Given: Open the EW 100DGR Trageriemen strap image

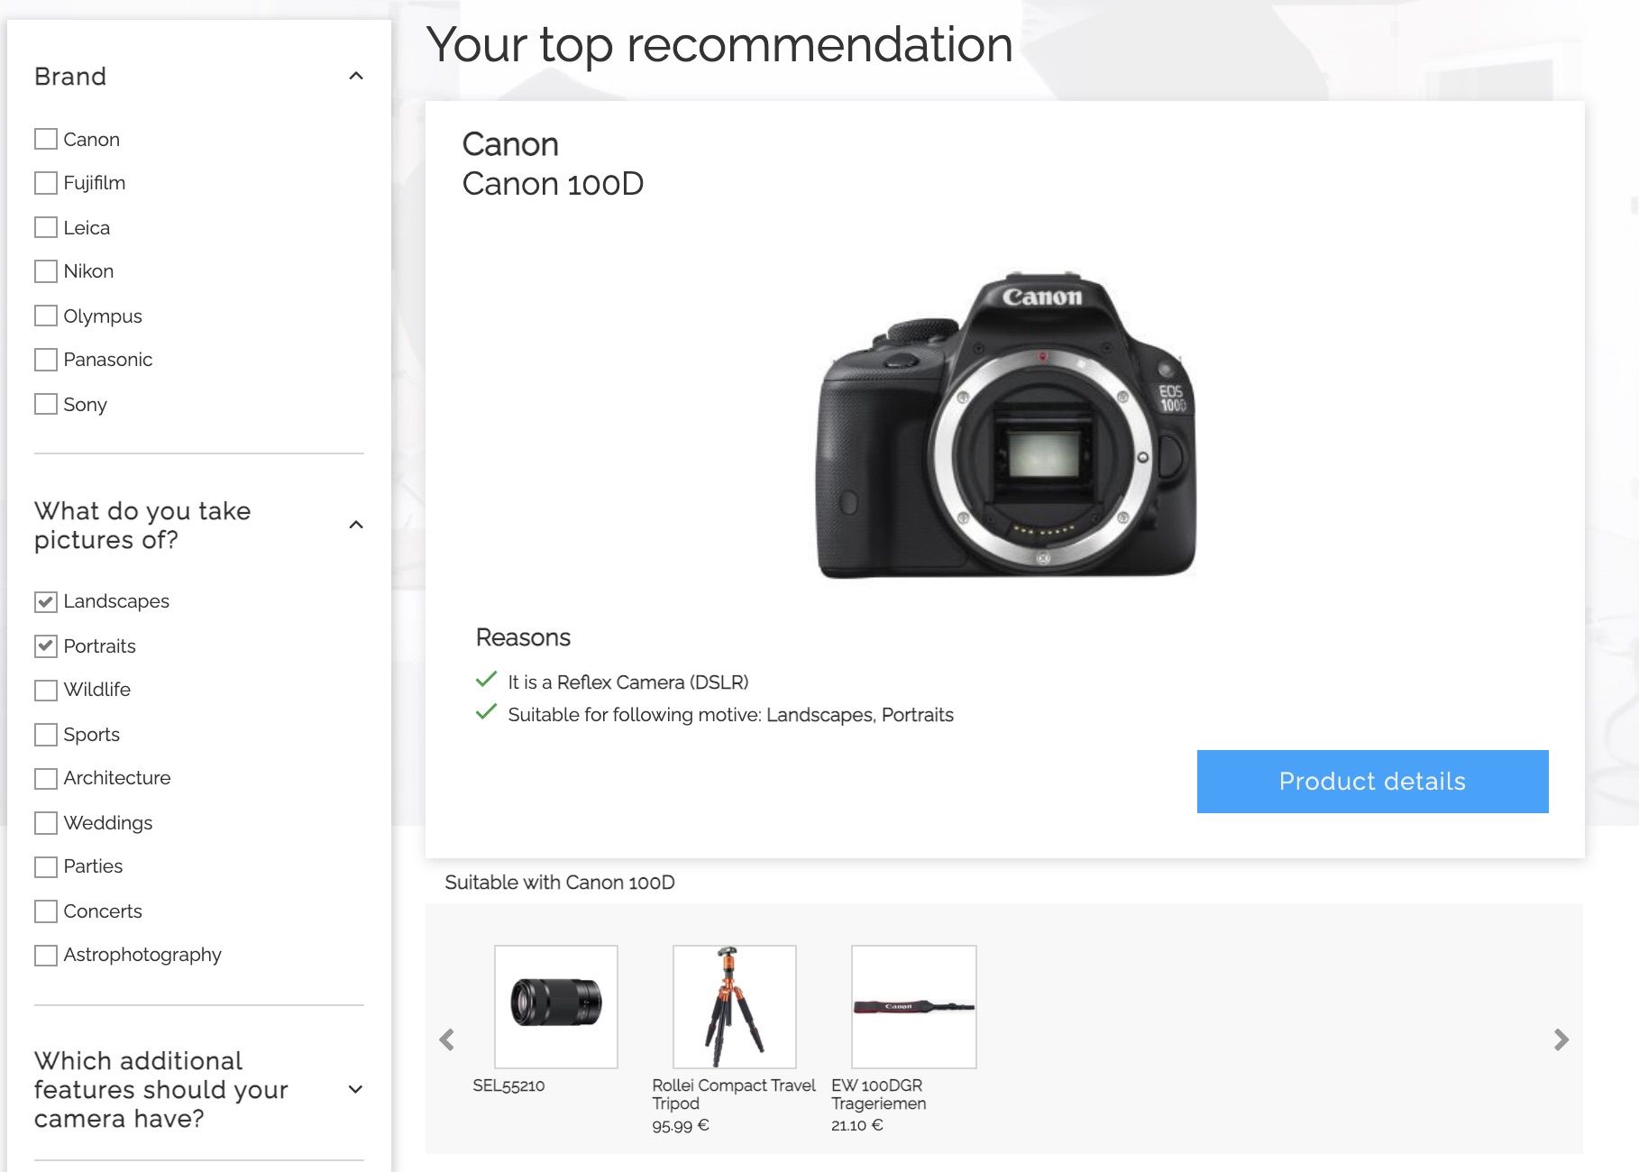Looking at the screenshot, I should (x=913, y=1006).
